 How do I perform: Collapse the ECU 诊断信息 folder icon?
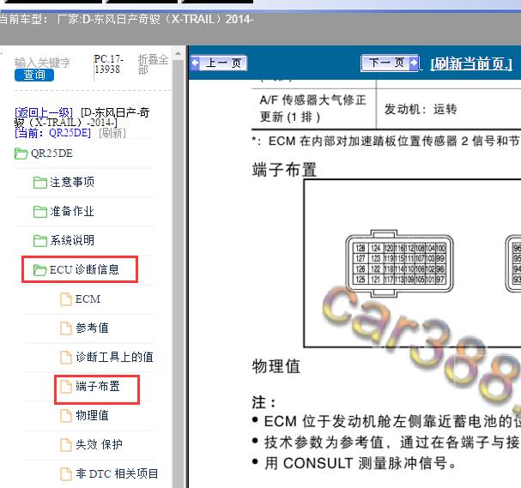click(x=40, y=270)
